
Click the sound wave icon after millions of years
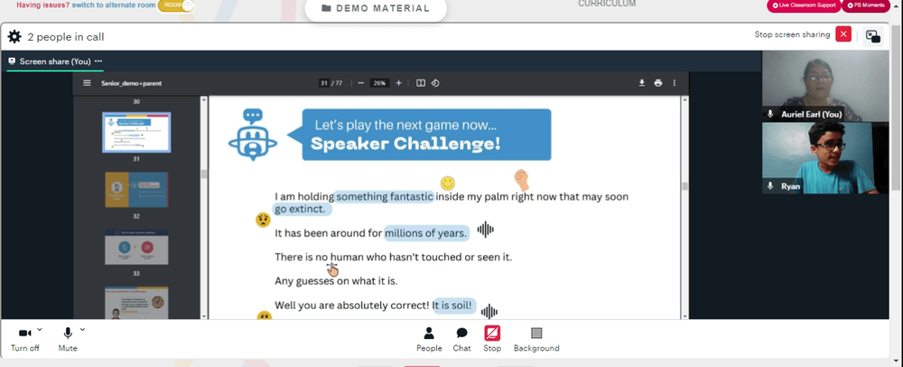pyautogui.click(x=486, y=230)
